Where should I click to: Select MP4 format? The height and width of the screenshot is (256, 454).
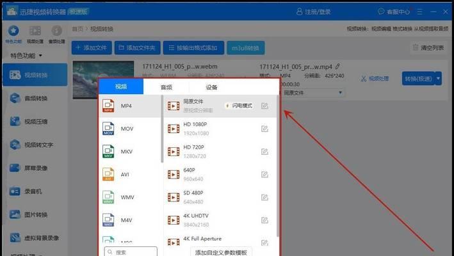coord(130,106)
